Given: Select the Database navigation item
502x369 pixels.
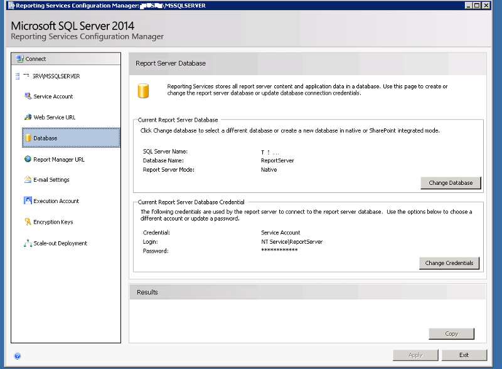Looking at the screenshot, I should click(71, 138).
